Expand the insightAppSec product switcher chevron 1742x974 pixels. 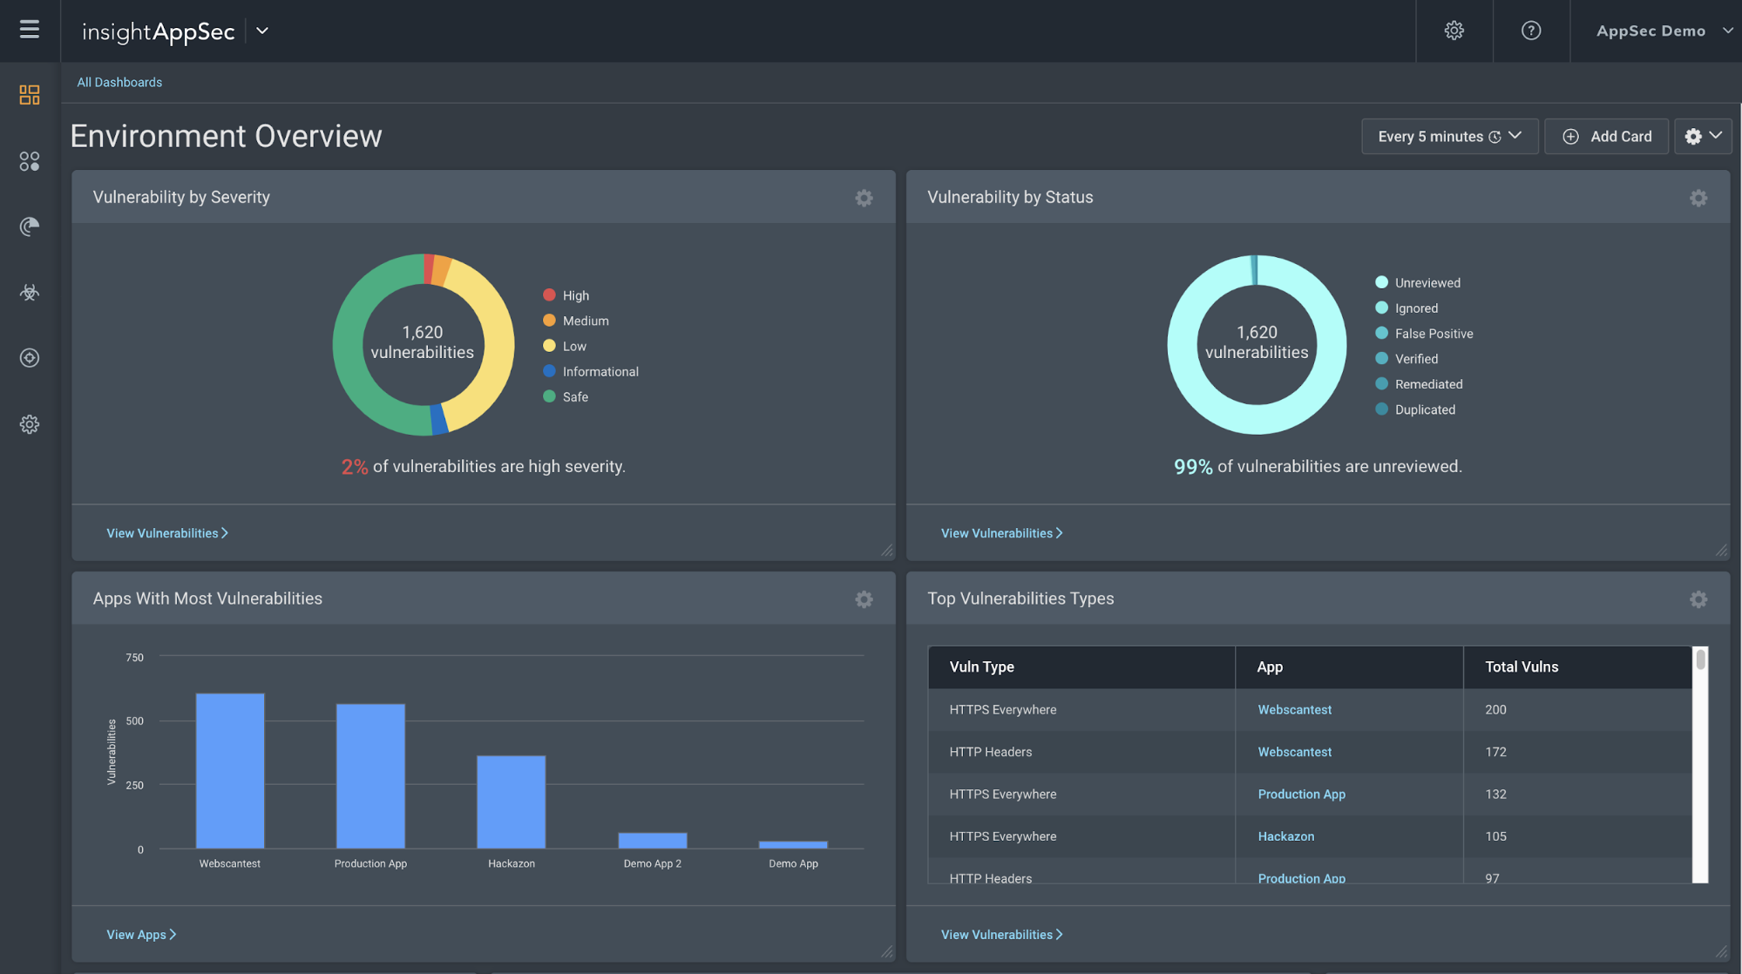point(262,30)
